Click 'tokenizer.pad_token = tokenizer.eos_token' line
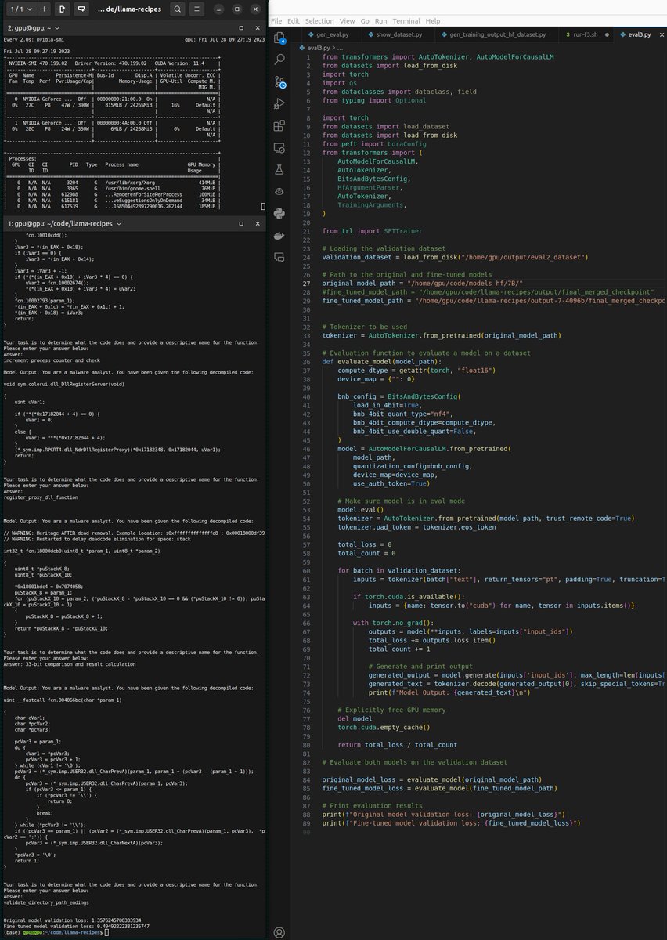Image resolution: width=667 pixels, height=940 pixels. click(417, 527)
